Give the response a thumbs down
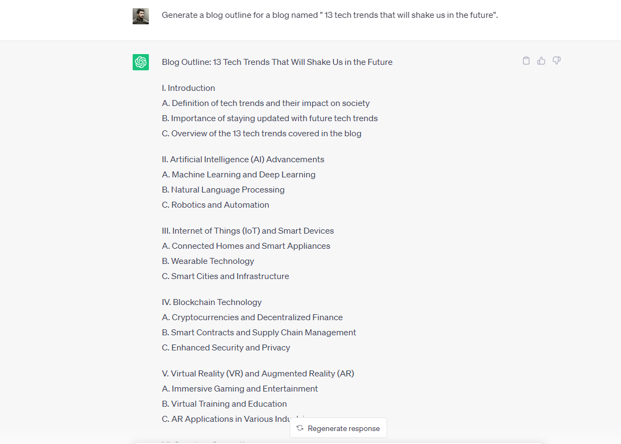Image resolution: width=621 pixels, height=444 pixels. coord(557,61)
